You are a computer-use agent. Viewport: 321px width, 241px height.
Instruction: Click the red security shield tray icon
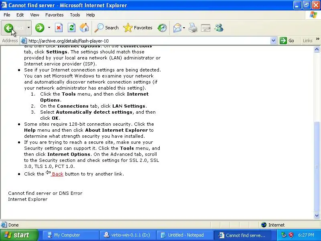(291, 235)
